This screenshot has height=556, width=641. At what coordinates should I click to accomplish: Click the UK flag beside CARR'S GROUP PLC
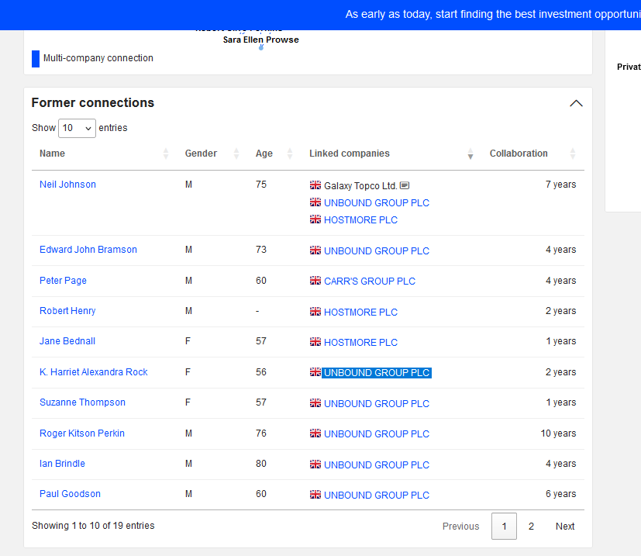(x=315, y=281)
